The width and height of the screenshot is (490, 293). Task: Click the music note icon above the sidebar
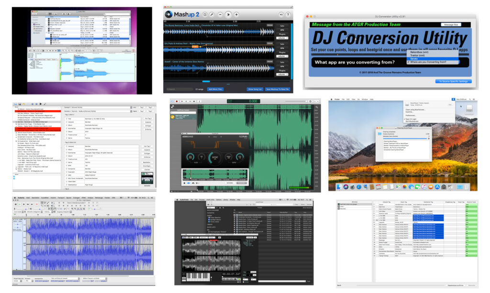172,106
